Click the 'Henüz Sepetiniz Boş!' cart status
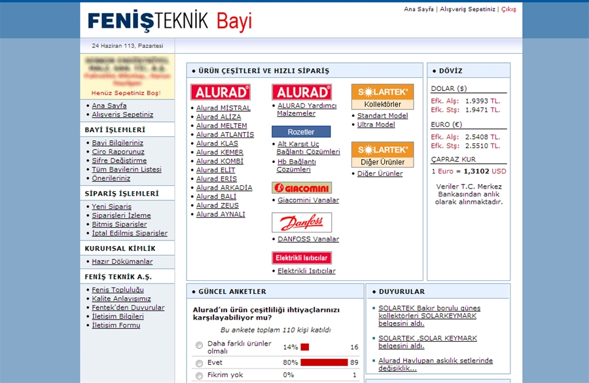This screenshot has width=589, height=383. [x=126, y=93]
